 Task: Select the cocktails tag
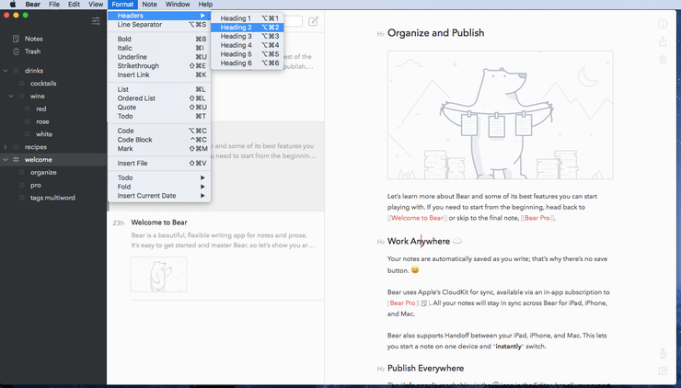click(x=43, y=84)
